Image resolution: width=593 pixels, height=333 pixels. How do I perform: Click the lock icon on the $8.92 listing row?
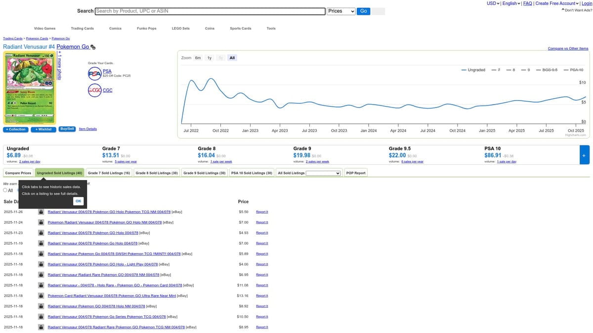[x=41, y=306]
